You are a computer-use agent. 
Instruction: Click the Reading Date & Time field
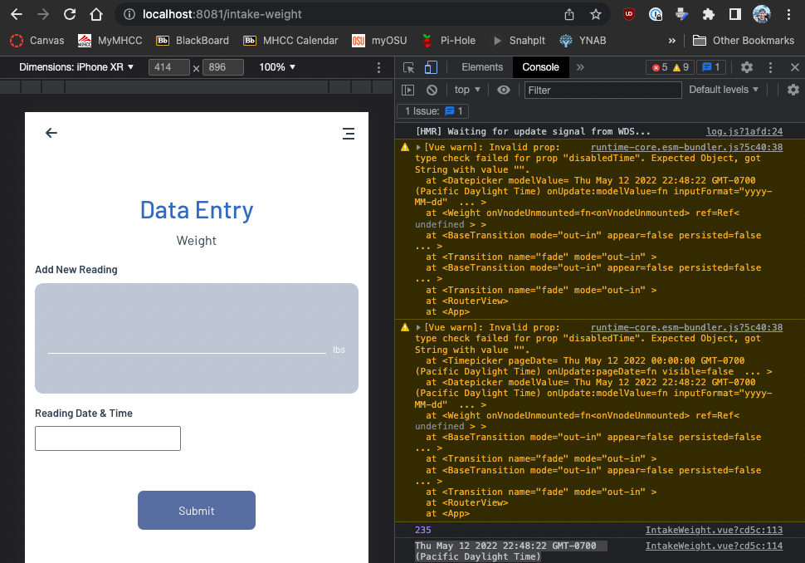click(x=108, y=438)
